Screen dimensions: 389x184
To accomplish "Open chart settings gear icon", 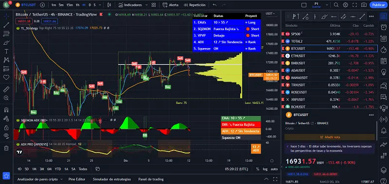I will point(345,5).
